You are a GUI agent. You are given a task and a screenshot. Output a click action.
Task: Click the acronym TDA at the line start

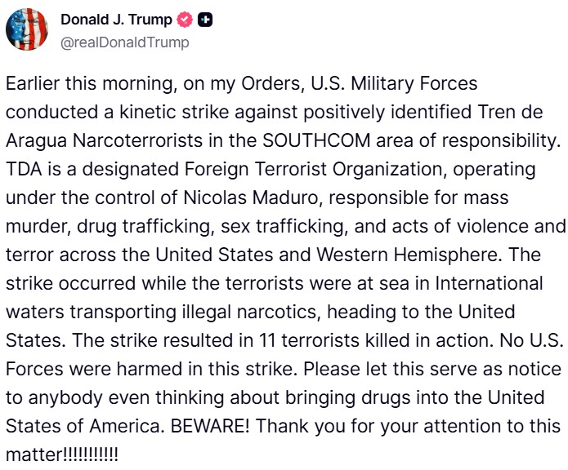[x=24, y=169]
